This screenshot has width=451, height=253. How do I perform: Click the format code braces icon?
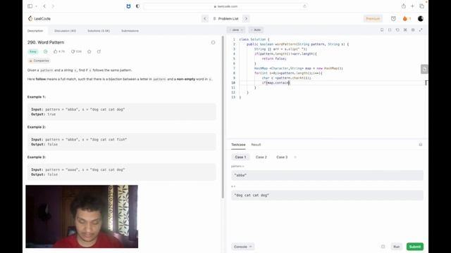(390, 30)
